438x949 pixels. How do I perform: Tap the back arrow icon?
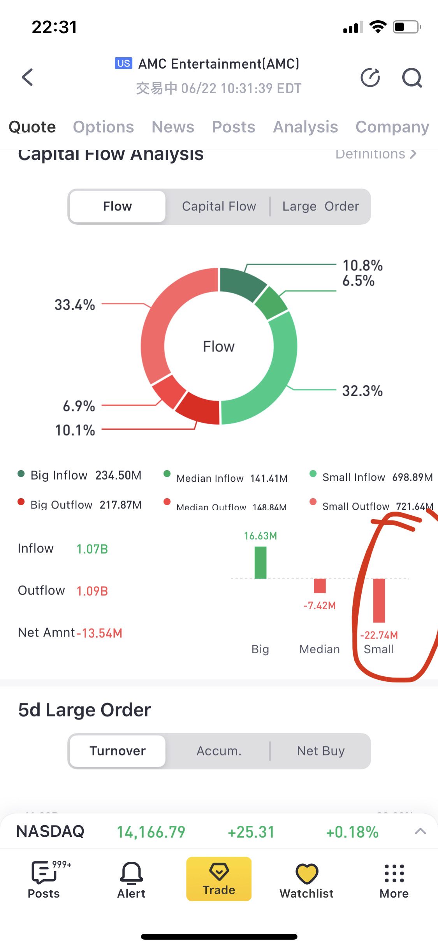[x=27, y=77]
